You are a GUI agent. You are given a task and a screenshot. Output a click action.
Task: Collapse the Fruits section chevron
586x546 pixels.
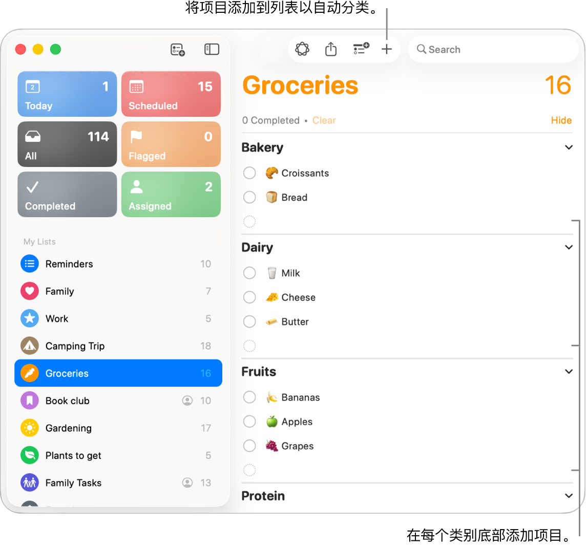click(569, 372)
